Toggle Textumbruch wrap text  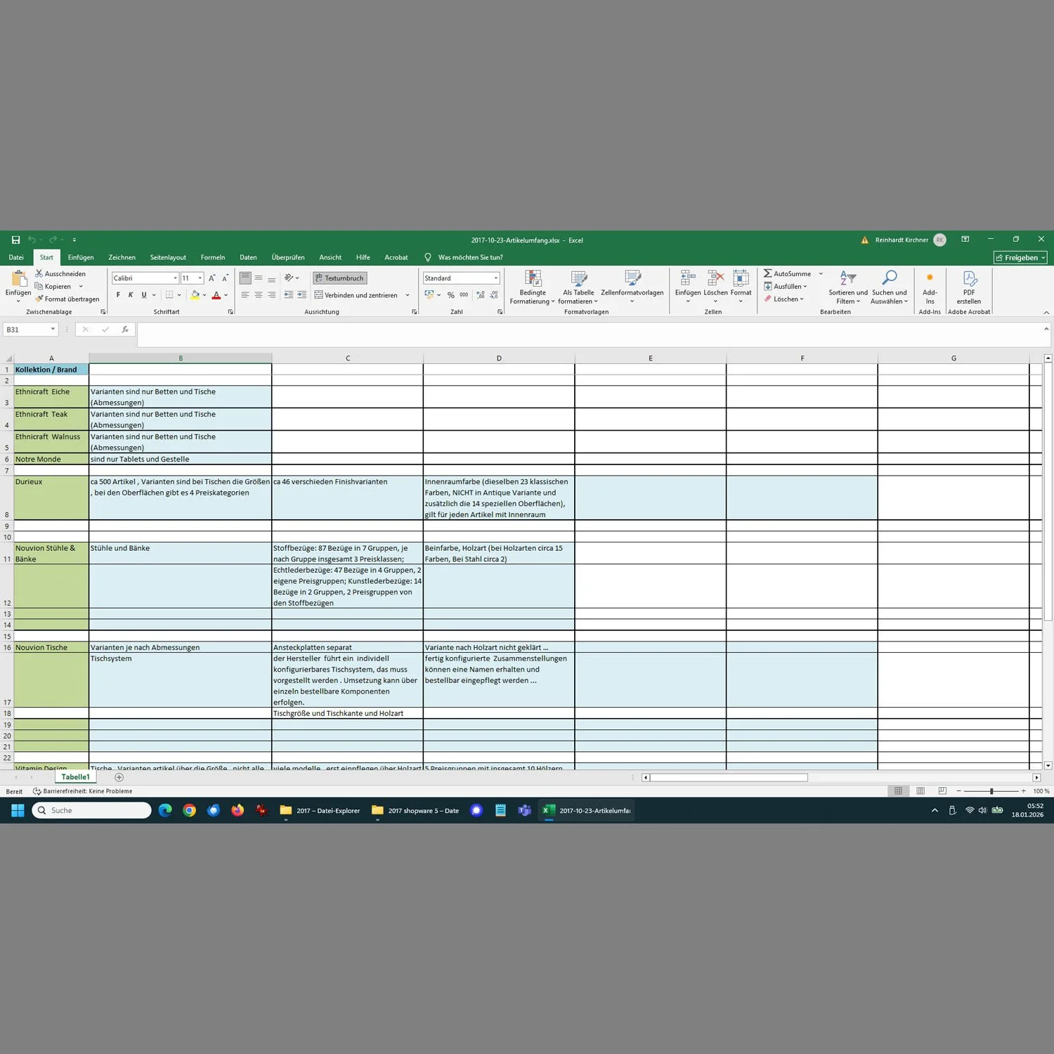tap(340, 278)
